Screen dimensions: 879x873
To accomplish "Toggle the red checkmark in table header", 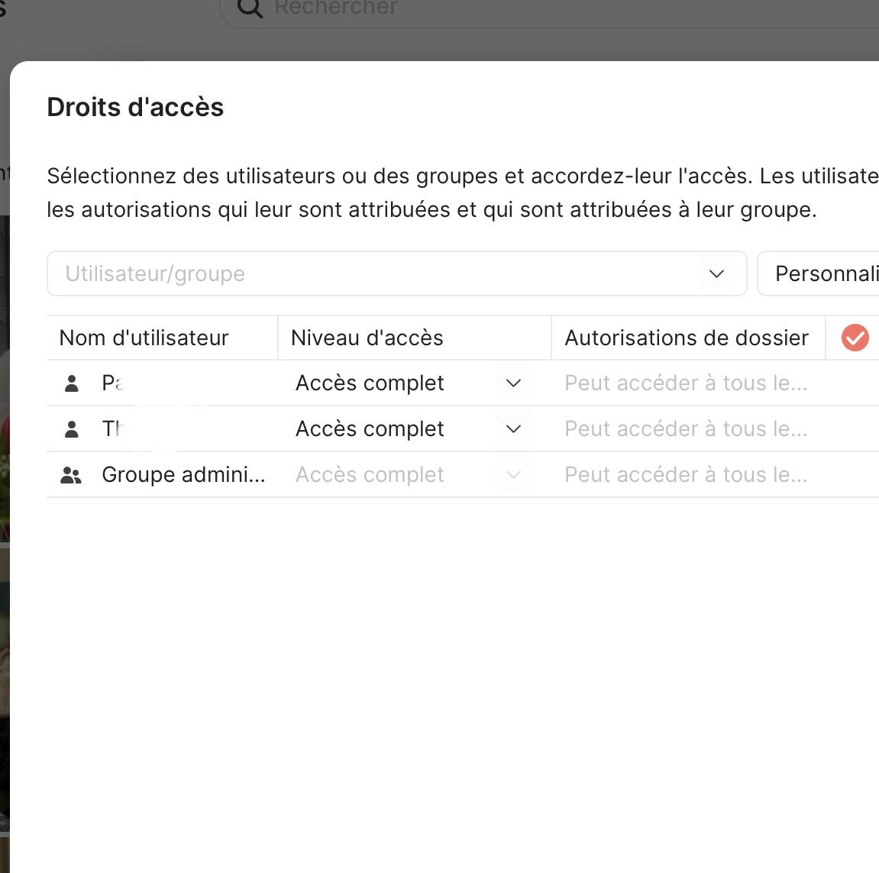I will point(855,338).
